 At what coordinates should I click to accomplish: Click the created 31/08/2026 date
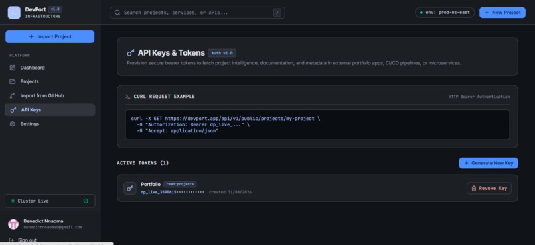pyautogui.click(x=230, y=192)
